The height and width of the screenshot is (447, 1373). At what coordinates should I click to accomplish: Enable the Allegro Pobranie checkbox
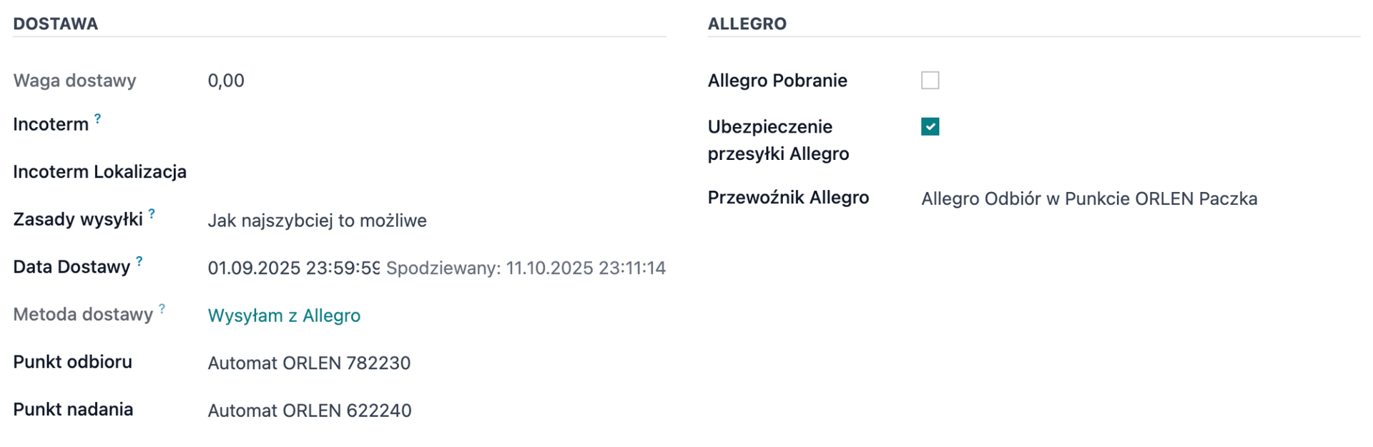click(x=930, y=81)
